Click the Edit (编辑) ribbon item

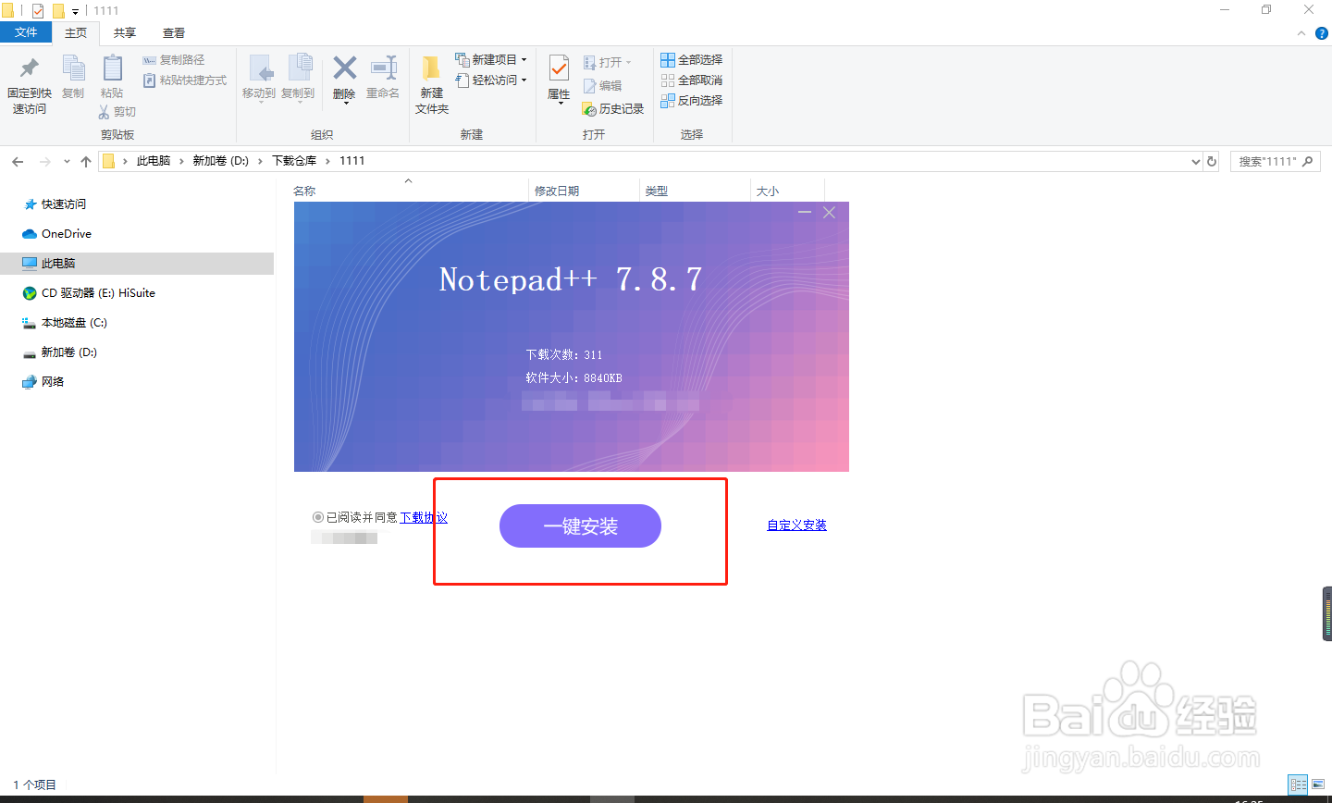603,86
